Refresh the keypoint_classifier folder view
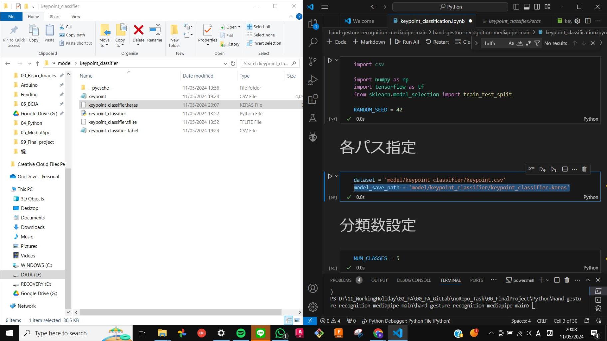 [x=233, y=63]
